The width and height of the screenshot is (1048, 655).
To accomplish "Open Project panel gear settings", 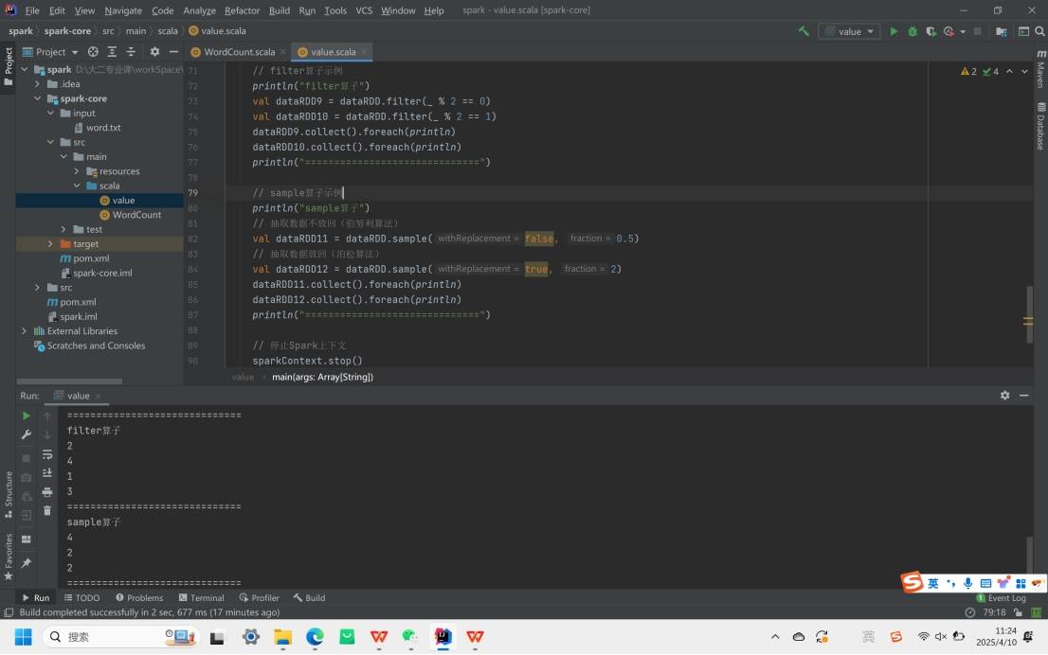I will click(x=154, y=51).
